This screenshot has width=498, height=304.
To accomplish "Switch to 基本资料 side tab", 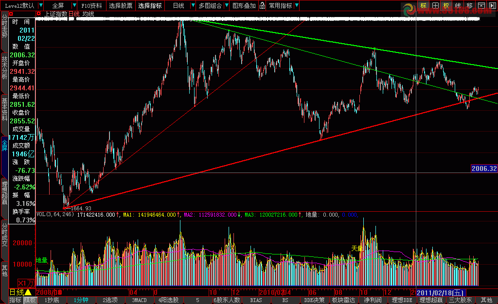I will (4, 109).
